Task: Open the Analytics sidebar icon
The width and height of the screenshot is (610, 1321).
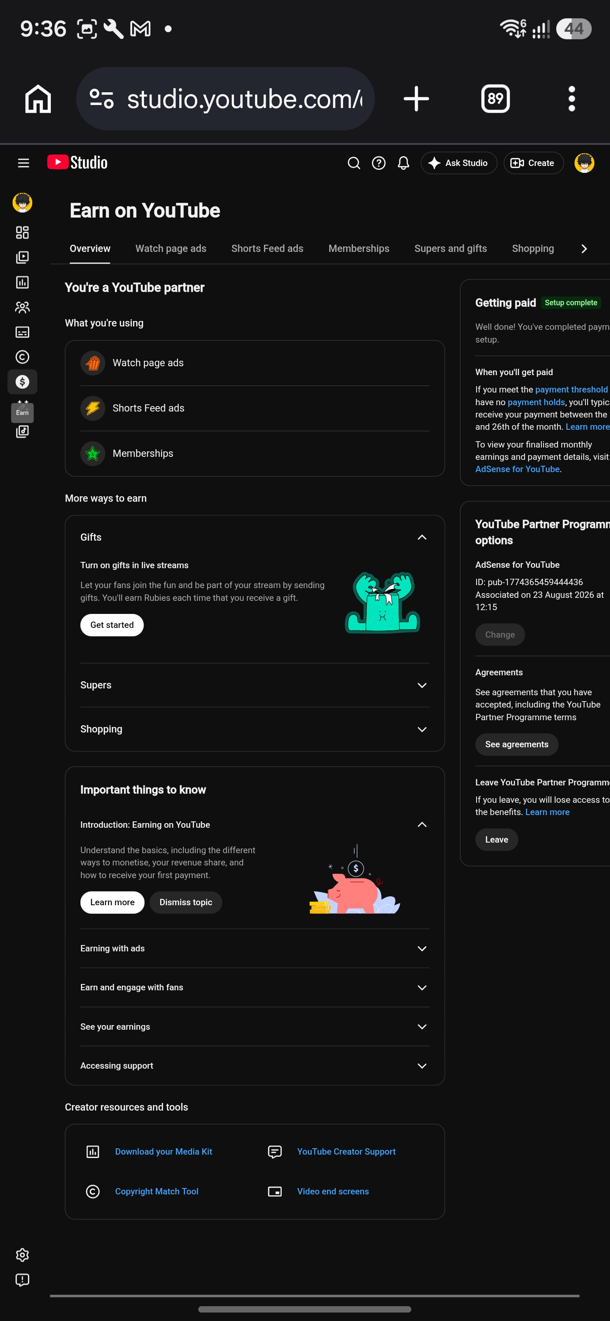Action: pyautogui.click(x=22, y=282)
